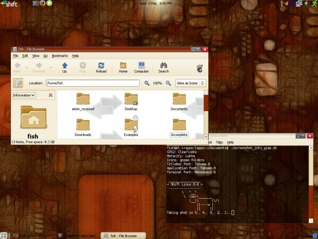Click the file view vertical scrollbar handle
318x239 pixels.
pyautogui.click(x=206, y=103)
